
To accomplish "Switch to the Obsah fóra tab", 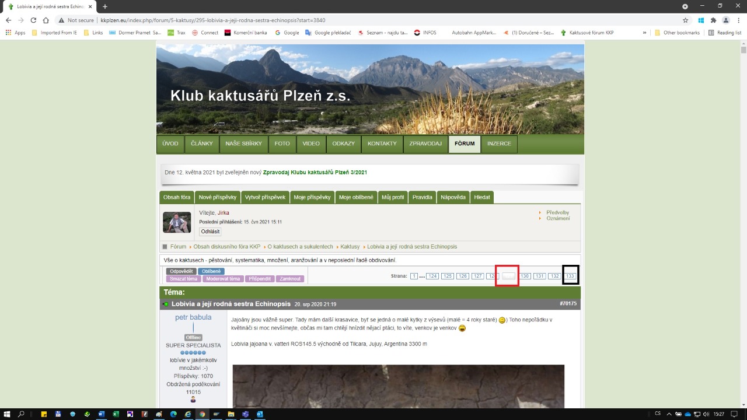I will [177, 197].
